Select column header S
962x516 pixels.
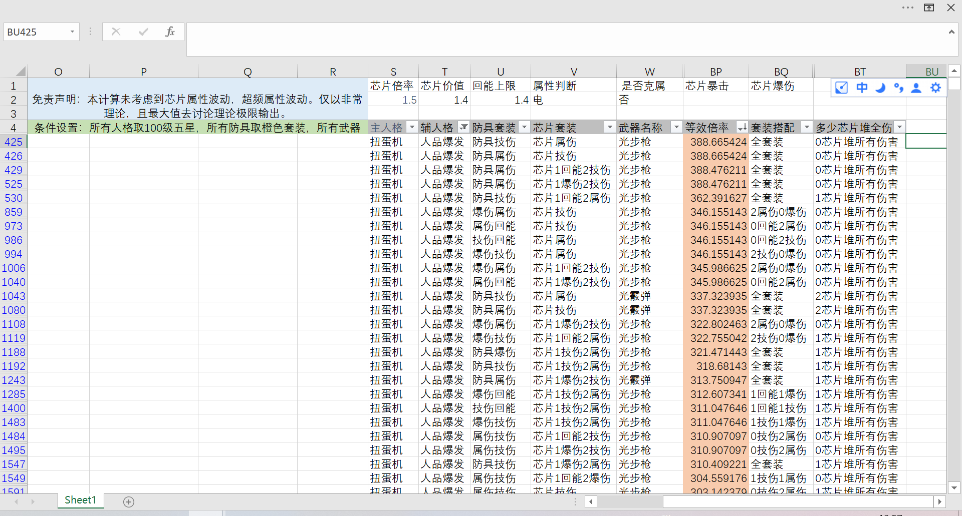[393, 72]
